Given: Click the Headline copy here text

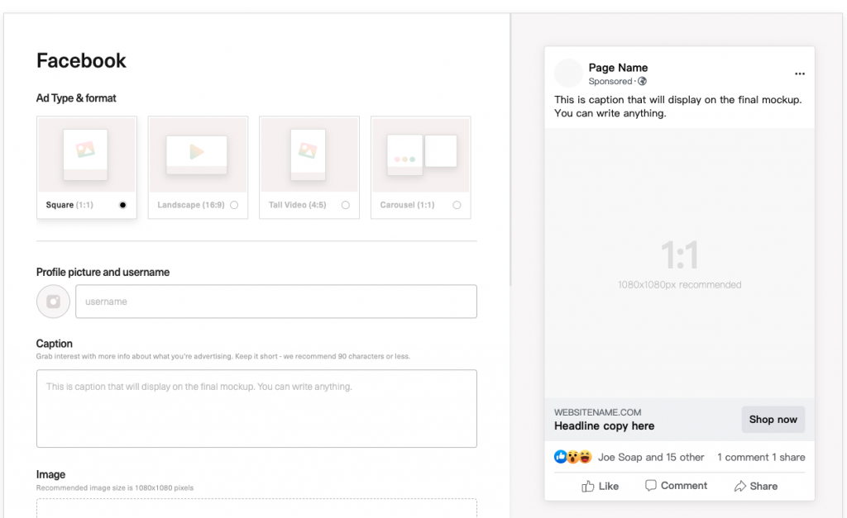Looking at the screenshot, I should (x=604, y=425).
